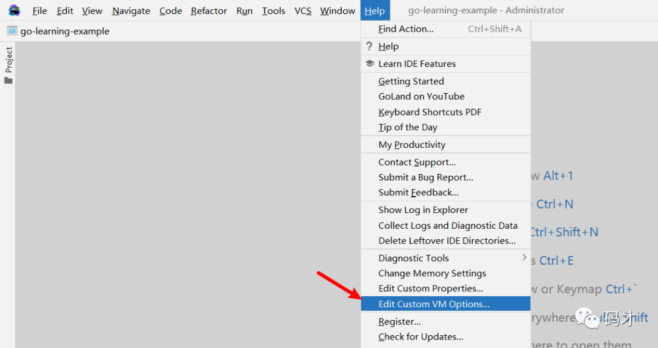Open the Code menu
This screenshot has height=348, width=658.
[171, 10]
